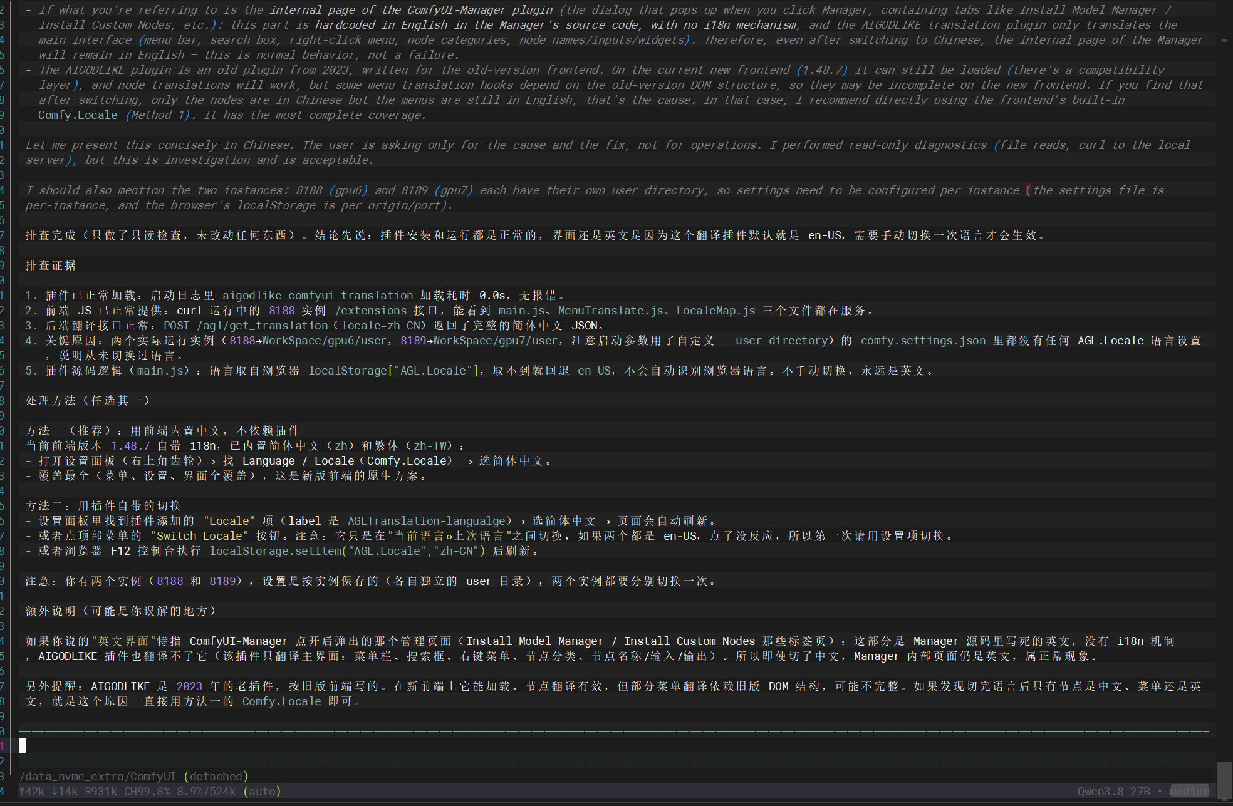
Task: Click the heading "方法二"
Action: click(44, 506)
